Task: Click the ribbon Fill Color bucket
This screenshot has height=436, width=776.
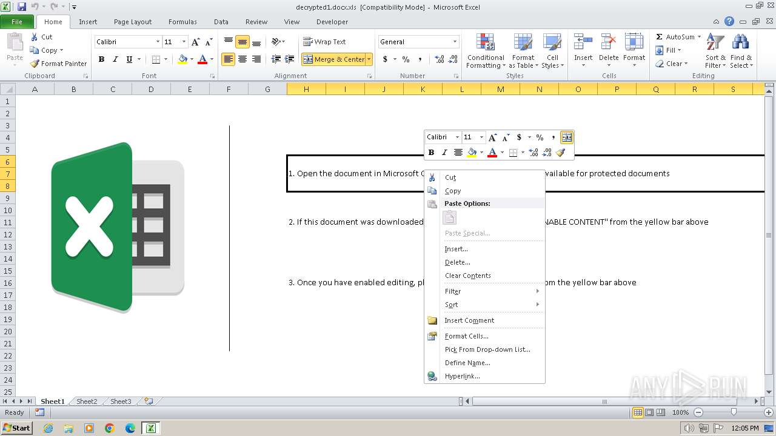Action: point(182,59)
